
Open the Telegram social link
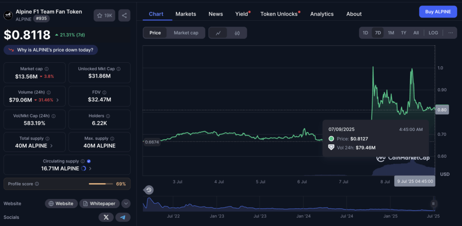click(x=123, y=217)
